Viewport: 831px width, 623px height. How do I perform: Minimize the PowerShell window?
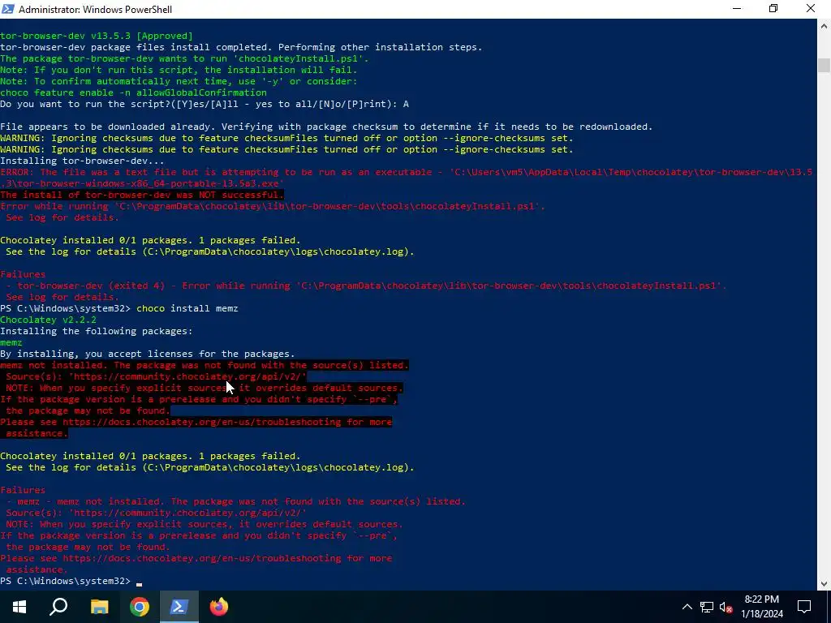pyautogui.click(x=737, y=9)
